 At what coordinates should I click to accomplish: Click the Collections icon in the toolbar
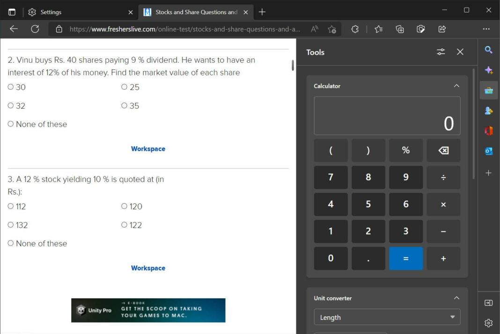[399, 29]
